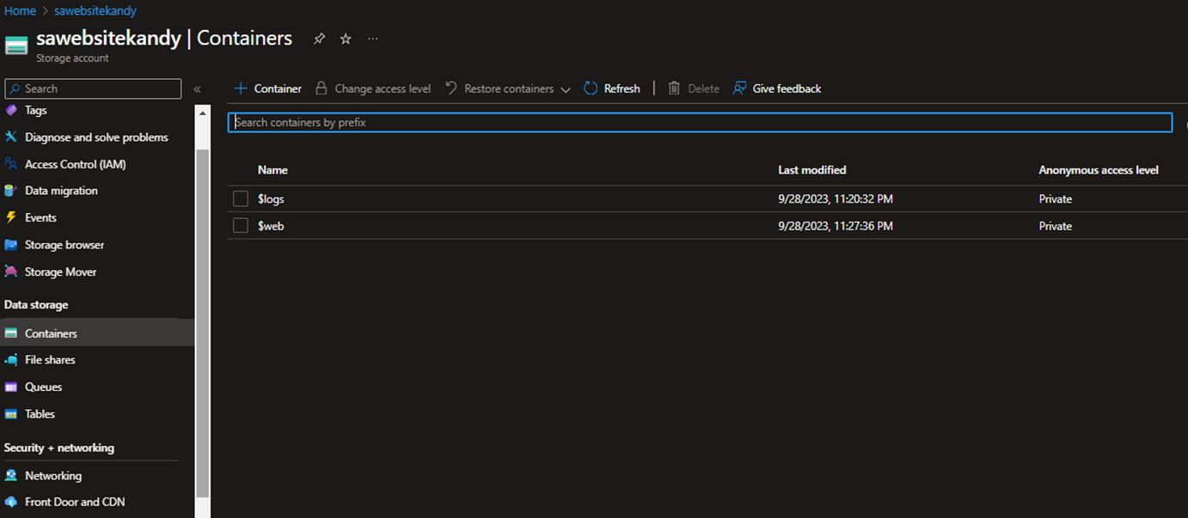Click the sidebar scroll-up arrow
This screenshot has width=1188, height=518.
pos(203,112)
